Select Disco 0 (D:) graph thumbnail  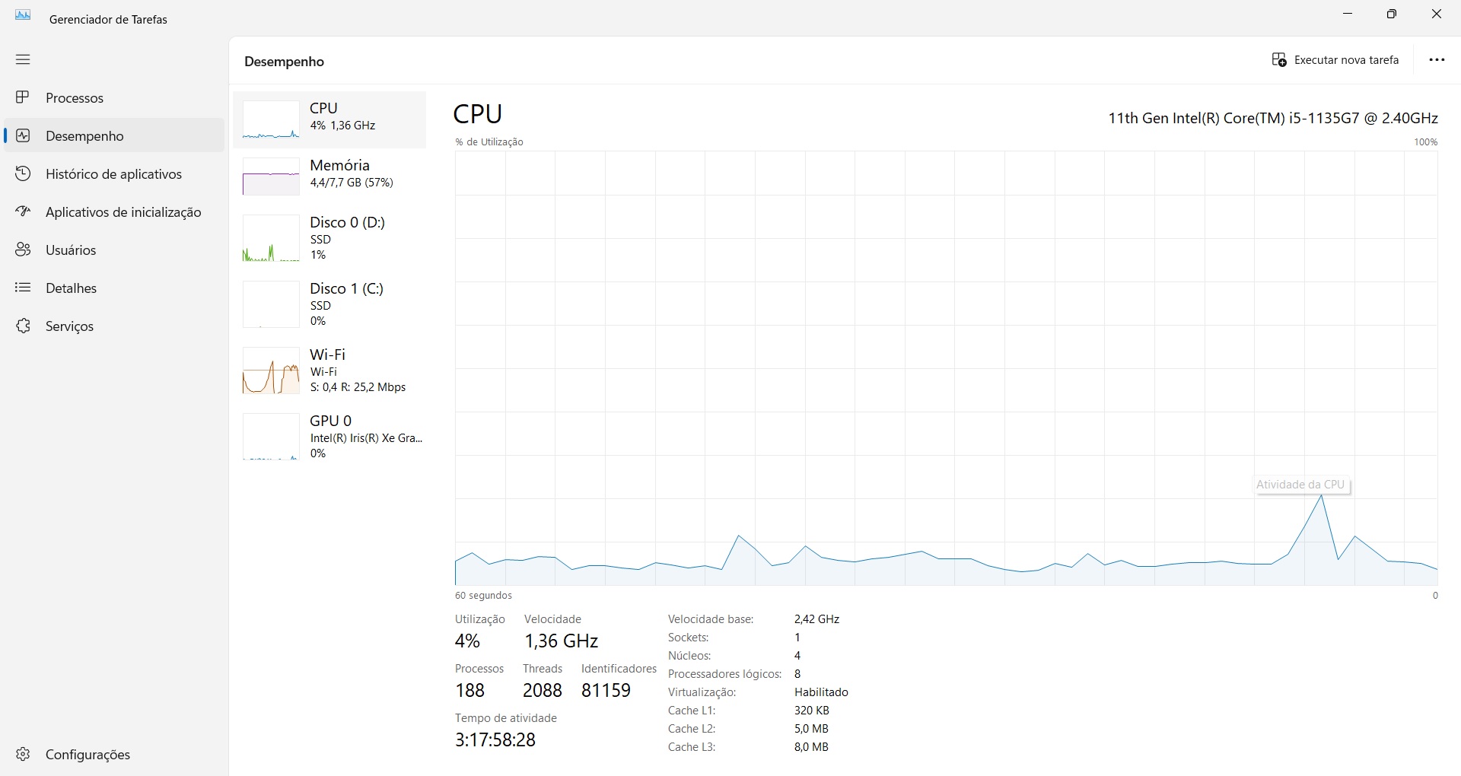tap(271, 238)
